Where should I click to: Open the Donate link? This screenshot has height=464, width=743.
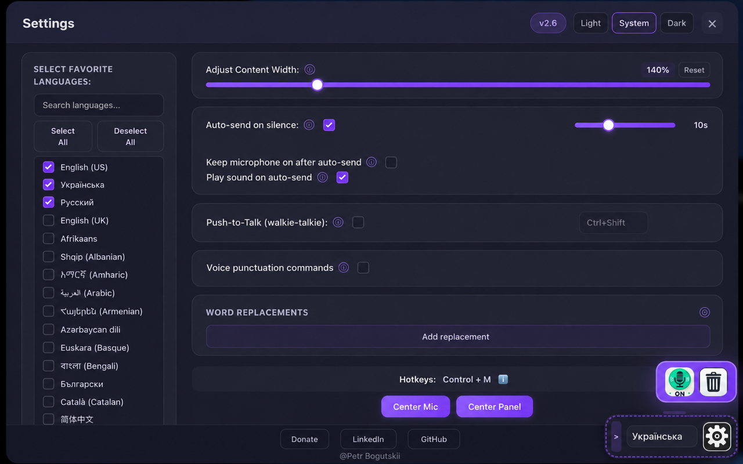[305, 439]
